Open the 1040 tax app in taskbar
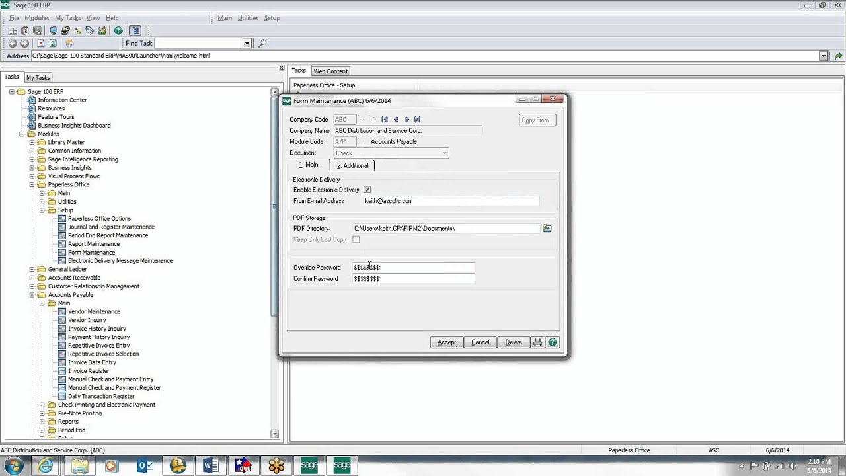846x476 pixels. tap(243, 466)
